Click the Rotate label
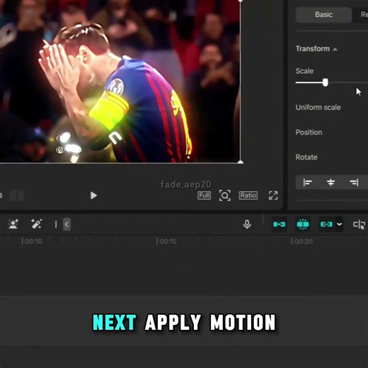 click(306, 157)
